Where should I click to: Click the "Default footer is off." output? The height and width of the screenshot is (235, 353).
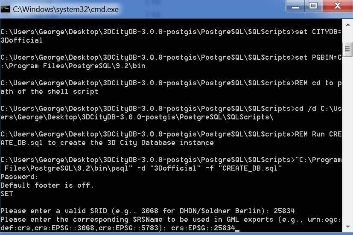click(47, 185)
